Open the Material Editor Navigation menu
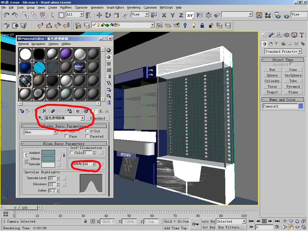Image resolution: width=308 pixels, height=231 pixels. (38, 44)
